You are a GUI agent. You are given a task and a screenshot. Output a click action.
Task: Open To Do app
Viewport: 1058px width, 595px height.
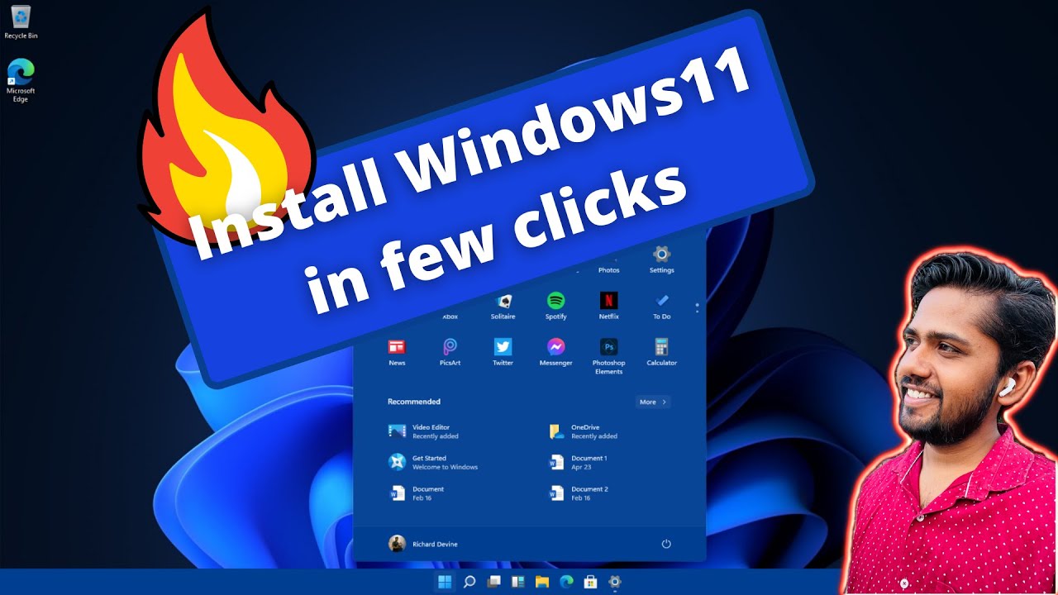coord(661,307)
